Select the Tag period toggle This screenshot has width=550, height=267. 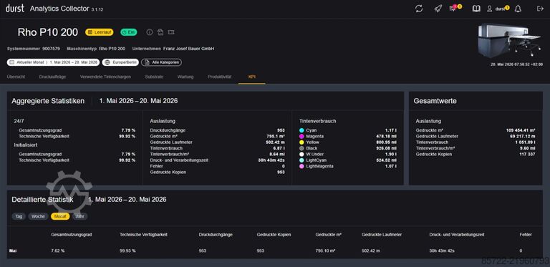tap(19, 217)
